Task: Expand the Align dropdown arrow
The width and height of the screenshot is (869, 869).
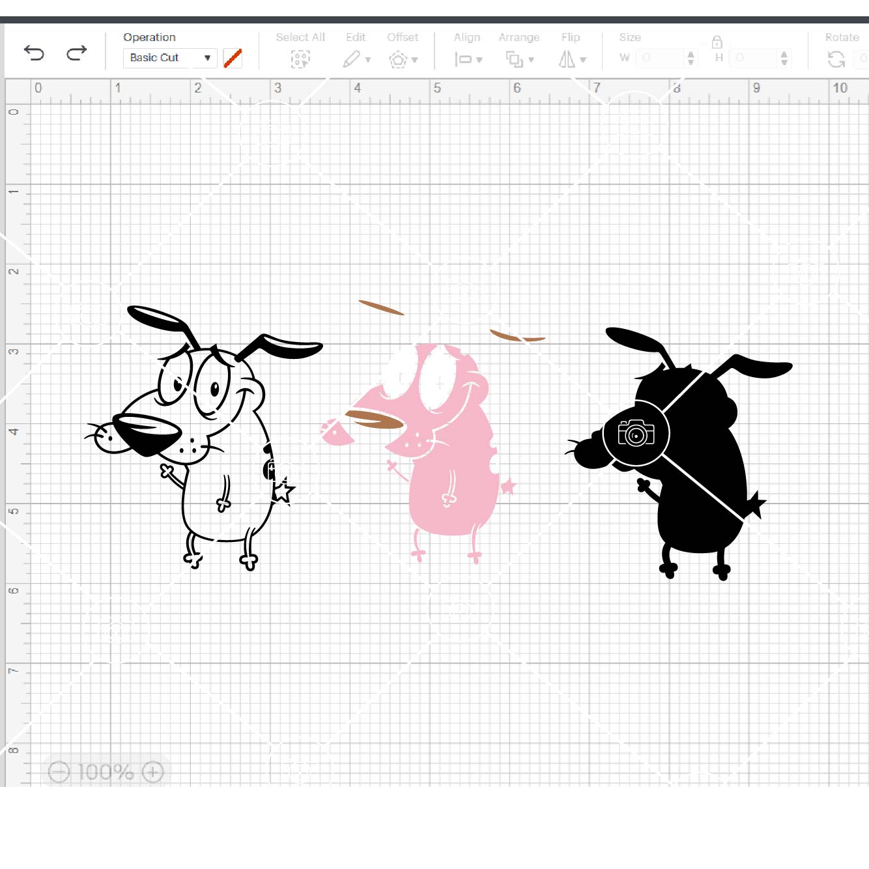Action: (x=479, y=60)
